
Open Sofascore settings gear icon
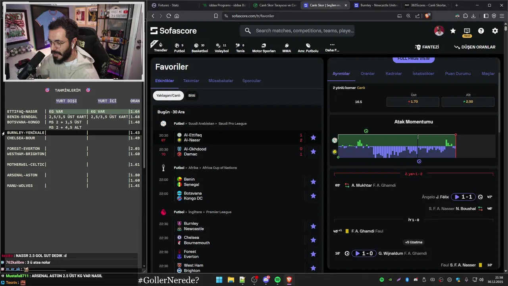tap(495, 31)
